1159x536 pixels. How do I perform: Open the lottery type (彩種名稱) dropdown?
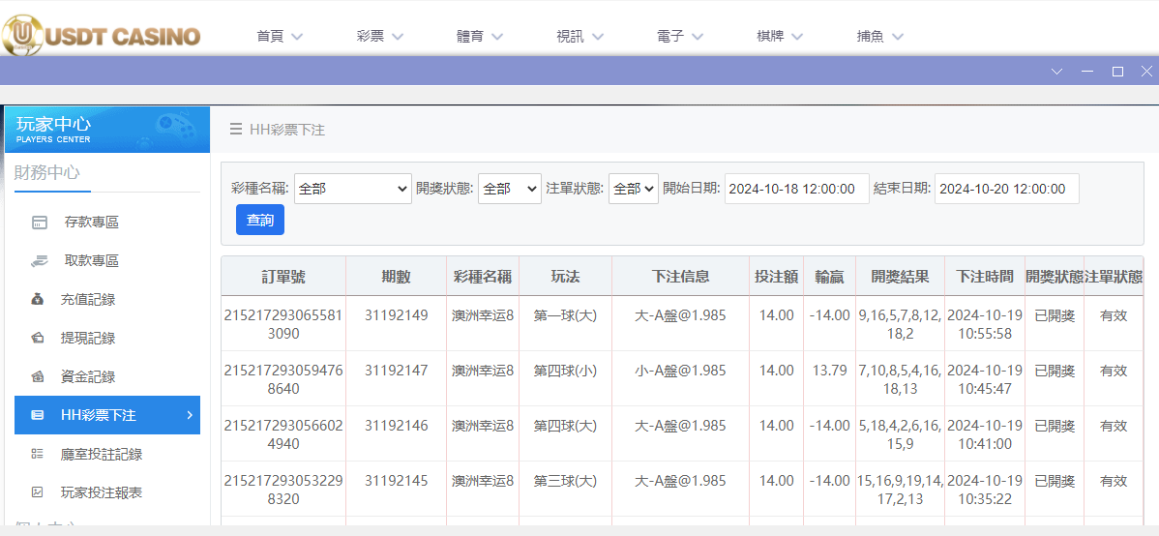353,189
